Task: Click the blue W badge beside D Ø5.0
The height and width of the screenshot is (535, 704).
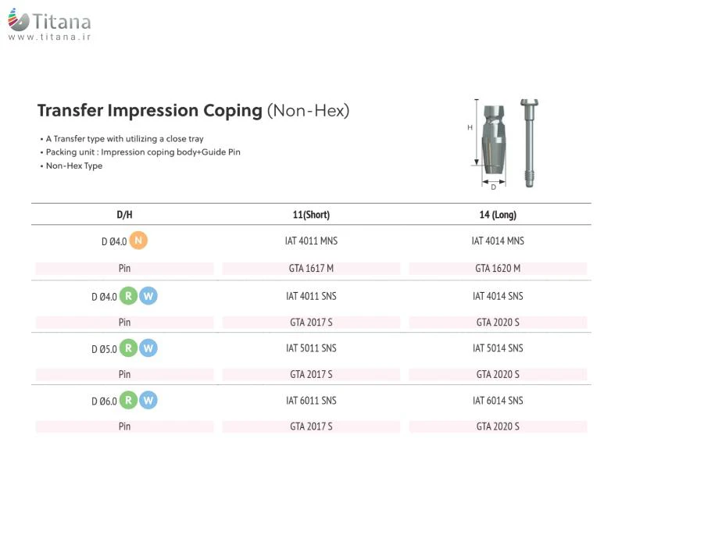Action: click(x=148, y=348)
